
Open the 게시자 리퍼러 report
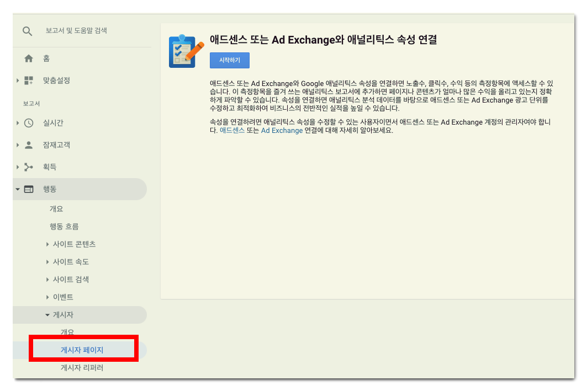(x=82, y=368)
